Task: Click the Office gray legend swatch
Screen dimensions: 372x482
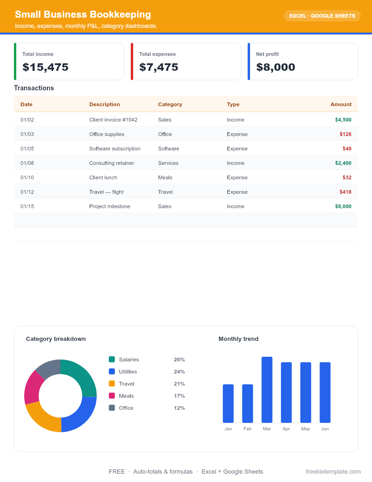Action: (112, 408)
